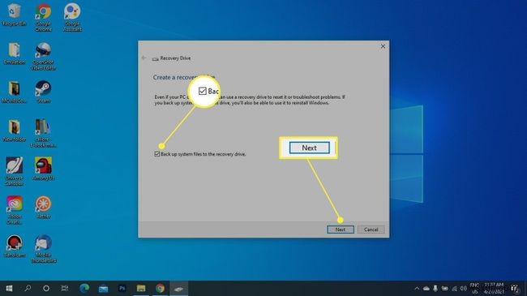Toggle Back up system files checkbox
Viewport: 527px width, 296px height.
click(157, 154)
